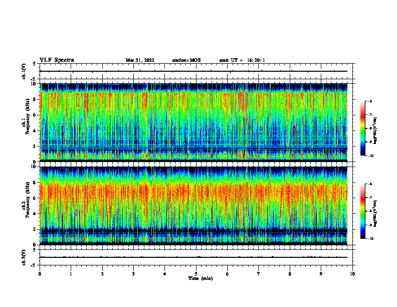Click the "VLF Spectra" plot title
Image resolution: width=397 pixels, height=307 pixels.
coord(57,60)
